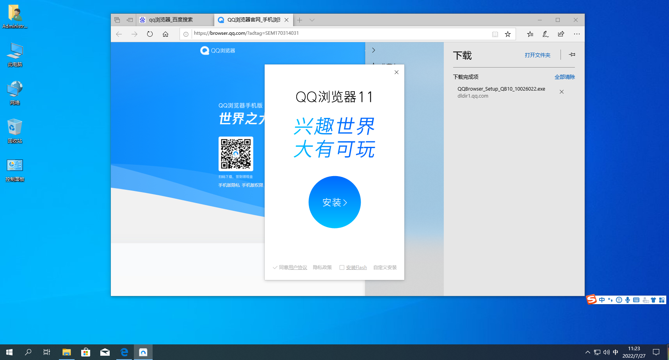Image resolution: width=669 pixels, height=360 pixels.
Task: Click the taskbar search icon
Action: pyautogui.click(x=28, y=352)
